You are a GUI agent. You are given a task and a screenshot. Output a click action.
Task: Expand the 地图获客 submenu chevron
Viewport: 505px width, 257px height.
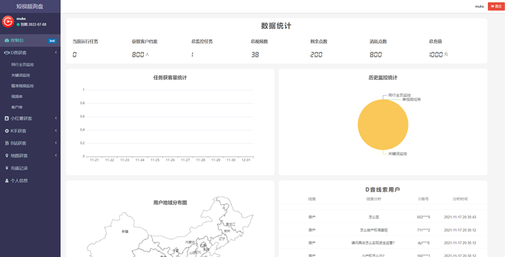click(x=56, y=155)
